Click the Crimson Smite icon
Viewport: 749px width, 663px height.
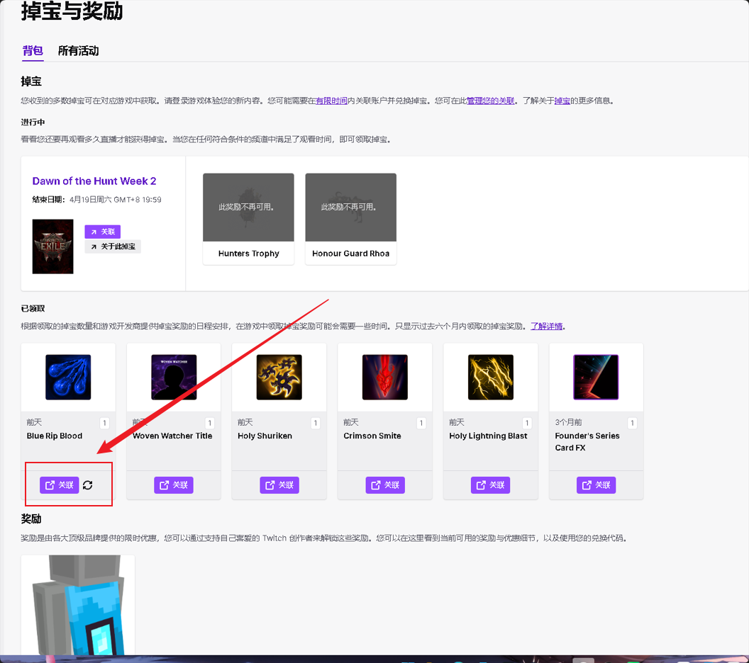click(x=385, y=378)
